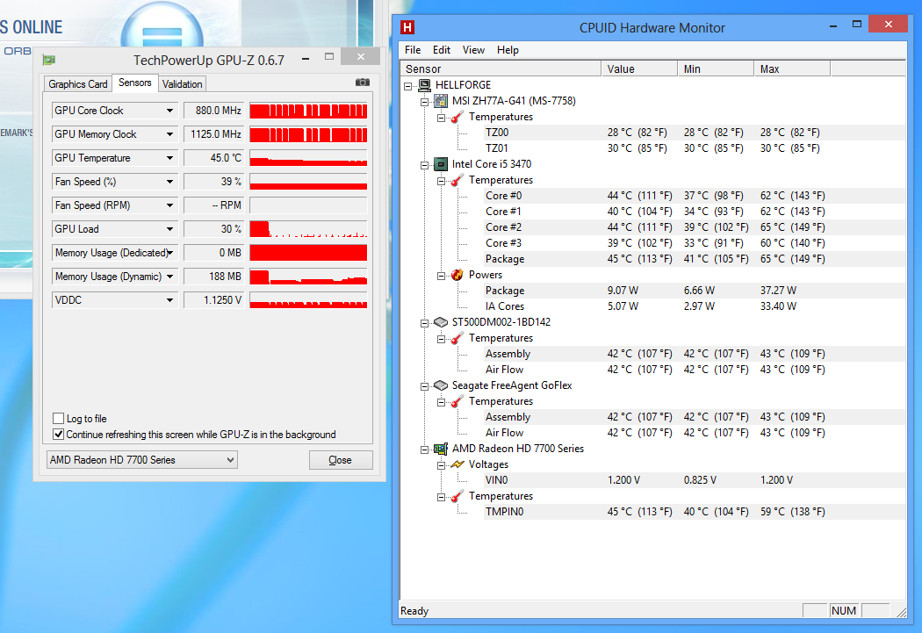922x633 pixels.
Task: Collapse the AMD Radeon Voltages node
Action: point(441,465)
